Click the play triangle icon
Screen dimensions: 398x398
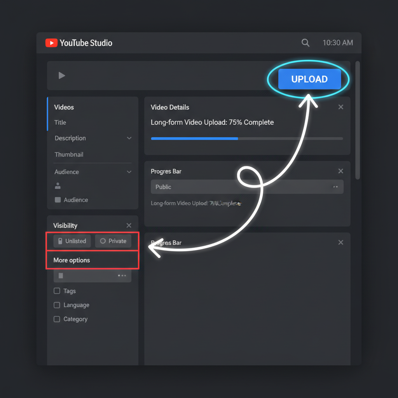[62, 75]
